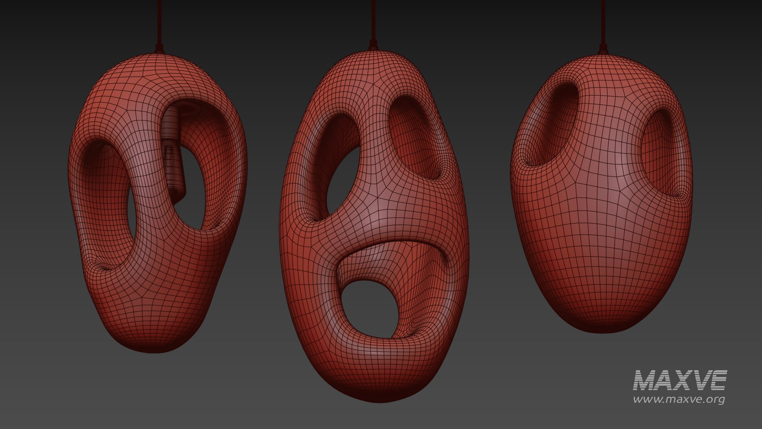Click the cable above the right lamp

tap(603, 20)
